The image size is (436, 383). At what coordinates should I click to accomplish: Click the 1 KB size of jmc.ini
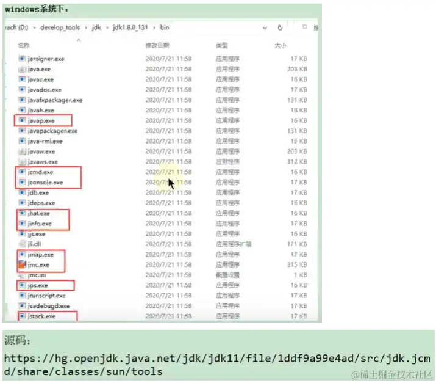click(301, 275)
